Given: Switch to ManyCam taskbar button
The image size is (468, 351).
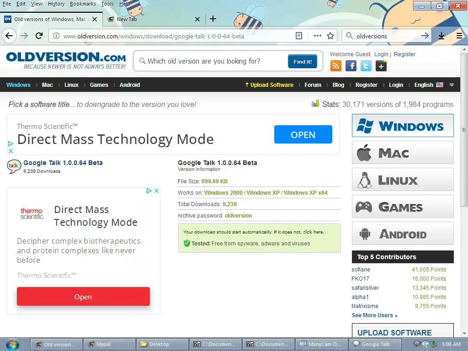Looking at the screenshot, I should [321, 345].
